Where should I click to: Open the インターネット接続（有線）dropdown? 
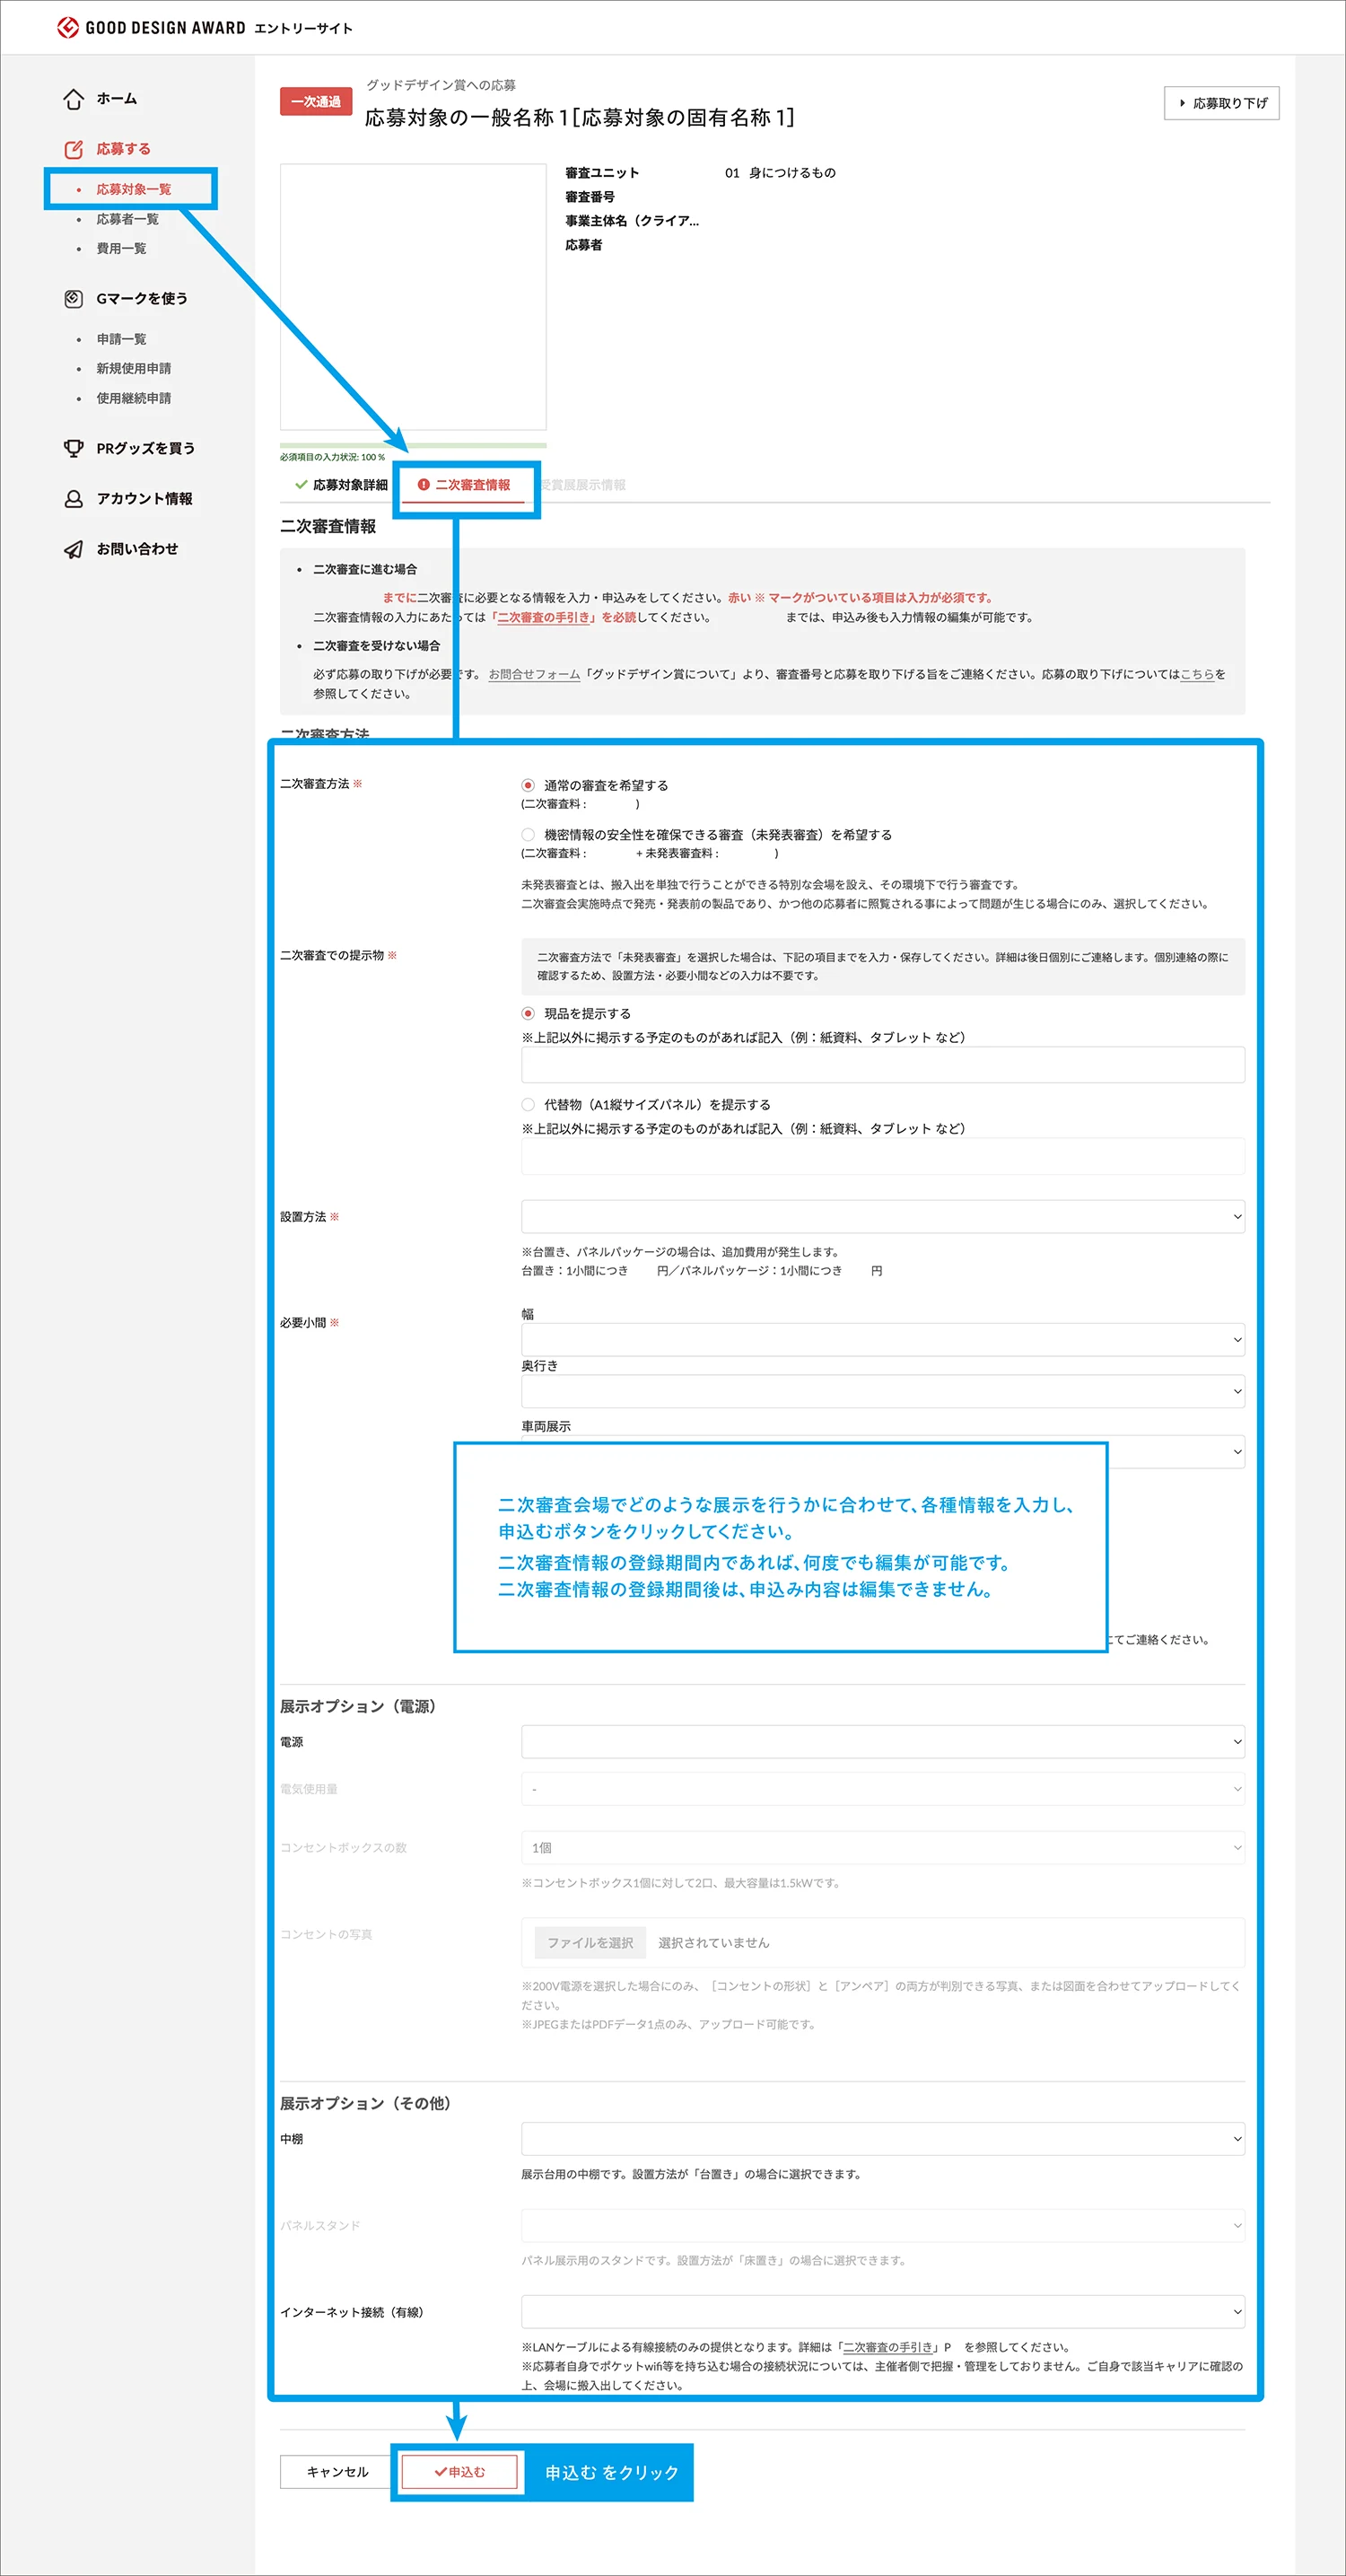[x=882, y=2311]
